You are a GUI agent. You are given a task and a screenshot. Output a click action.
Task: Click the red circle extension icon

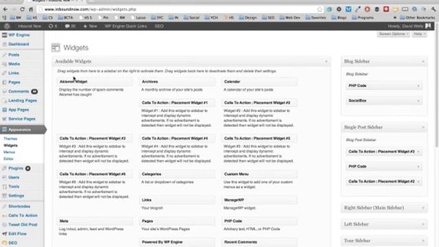pyautogui.click(x=368, y=9)
